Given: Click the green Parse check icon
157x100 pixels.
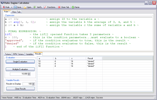Looking at the screenshot, I should pos(73,7).
